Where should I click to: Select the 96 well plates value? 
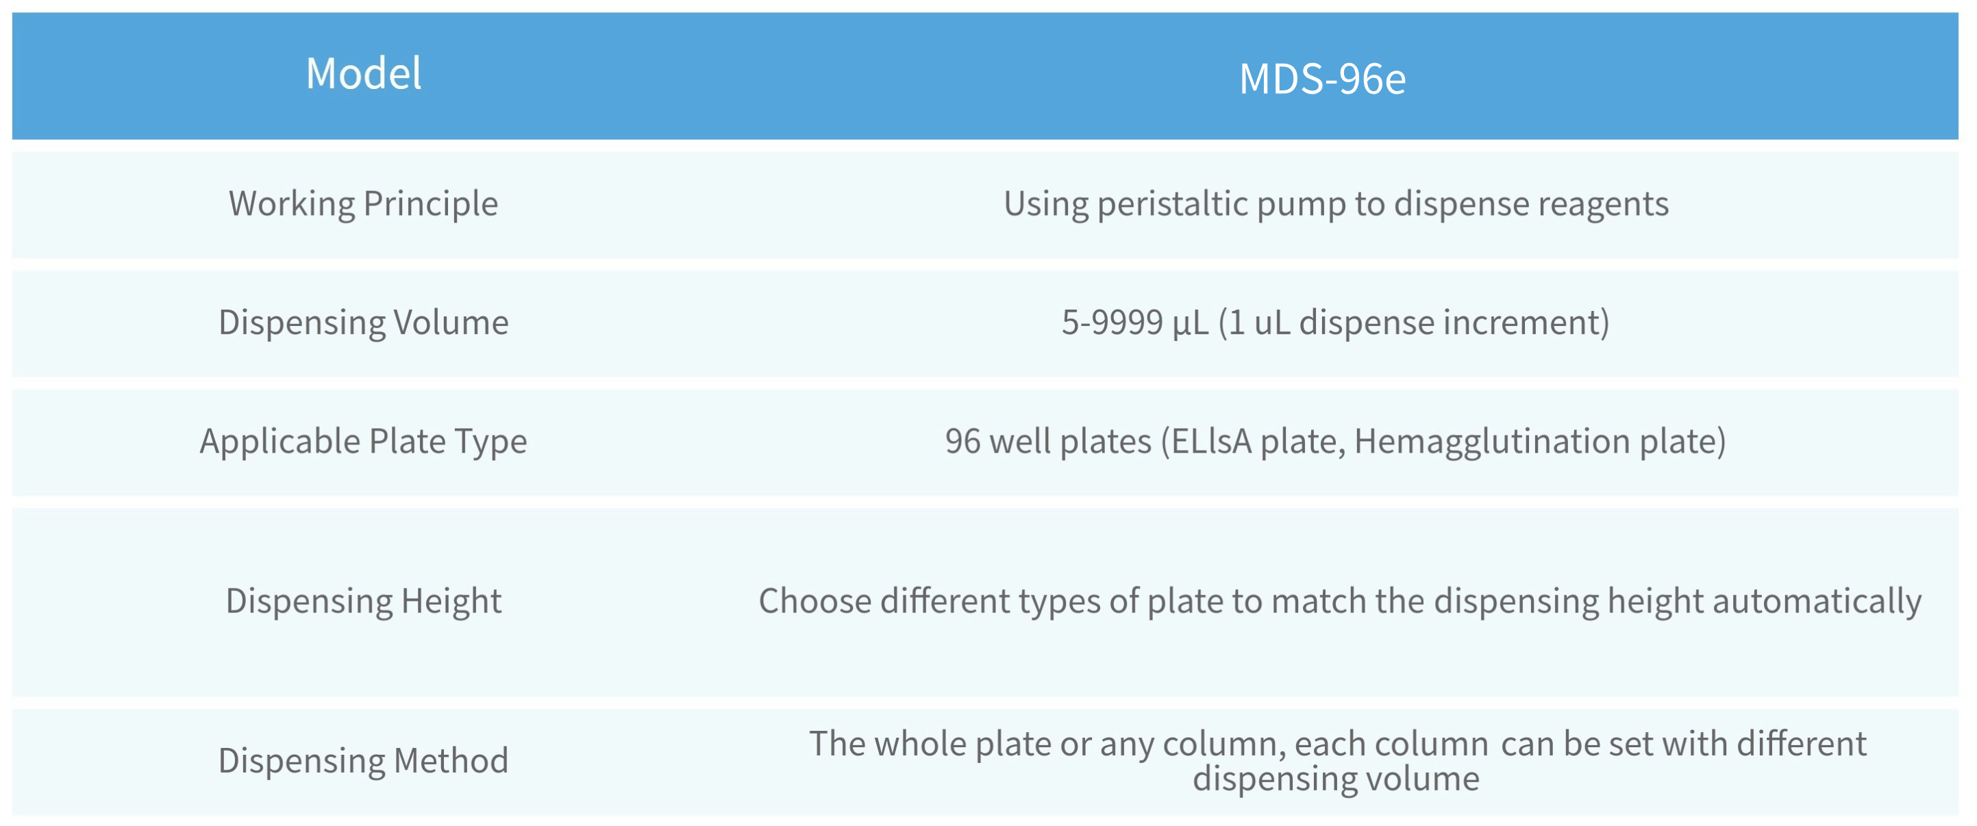pos(1335,441)
